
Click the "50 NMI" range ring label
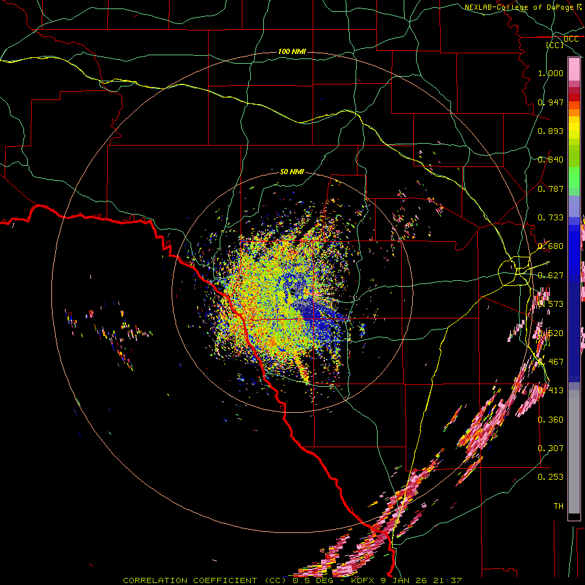pos(292,172)
